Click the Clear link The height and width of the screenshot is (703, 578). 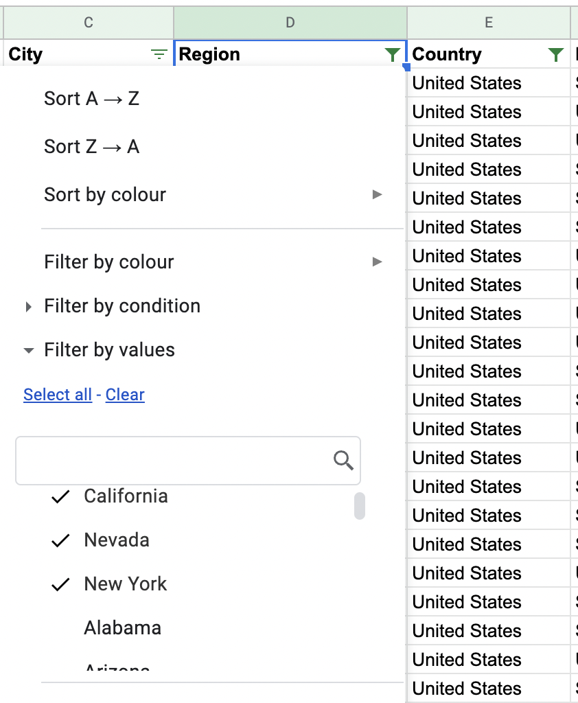coord(125,395)
